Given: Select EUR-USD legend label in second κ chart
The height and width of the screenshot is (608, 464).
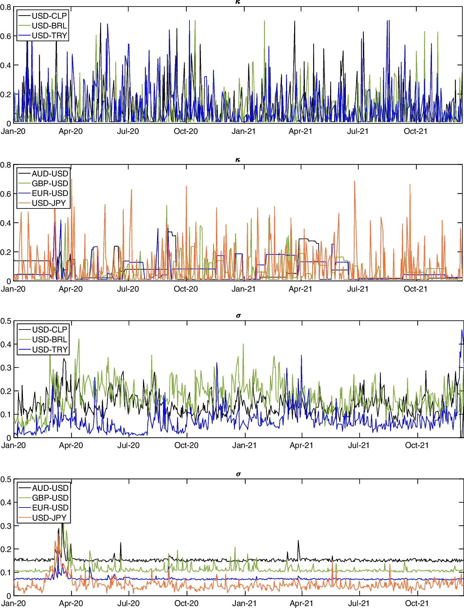Looking at the screenshot, I should coord(50,193).
